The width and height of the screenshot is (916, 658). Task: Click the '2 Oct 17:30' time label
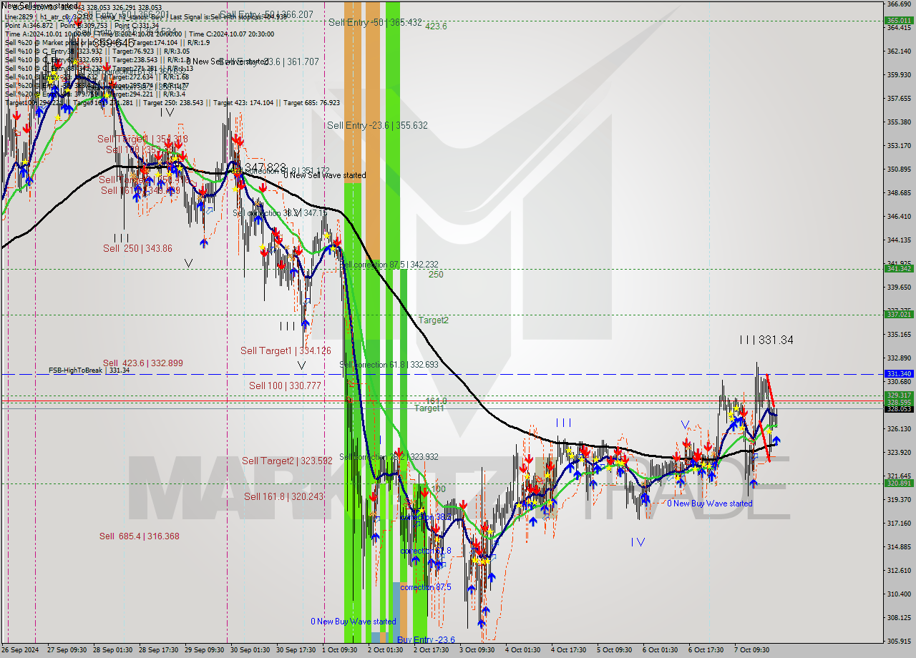pos(432,650)
